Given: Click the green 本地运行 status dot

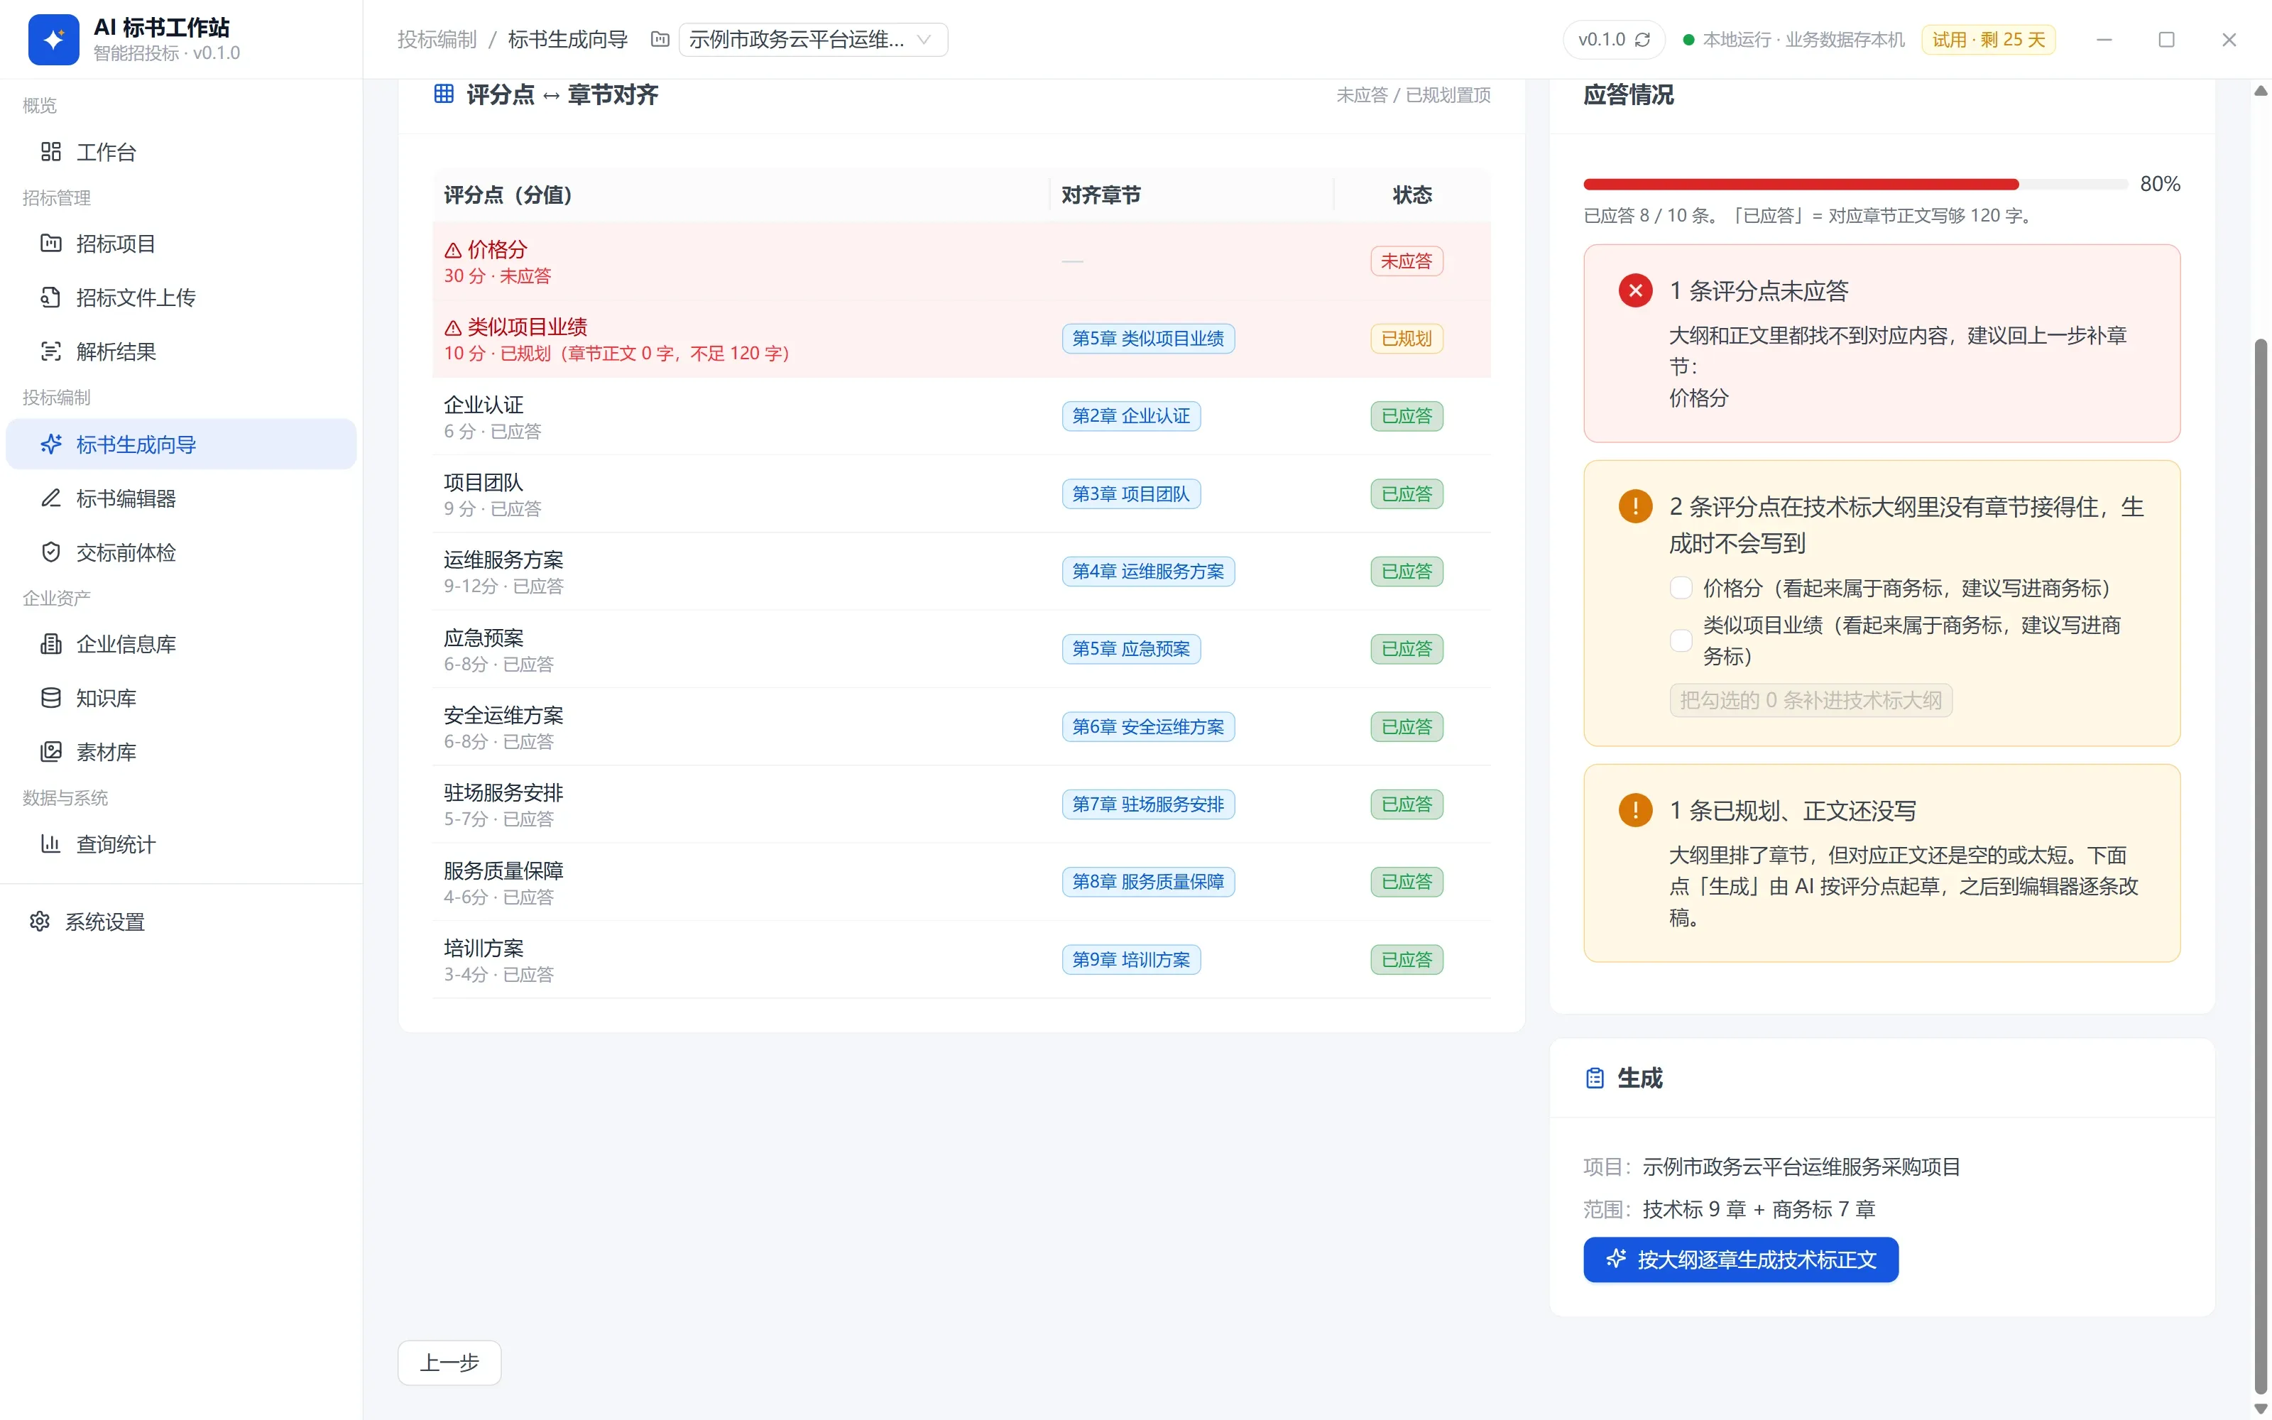Looking at the screenshot, I should (1689, 40).
